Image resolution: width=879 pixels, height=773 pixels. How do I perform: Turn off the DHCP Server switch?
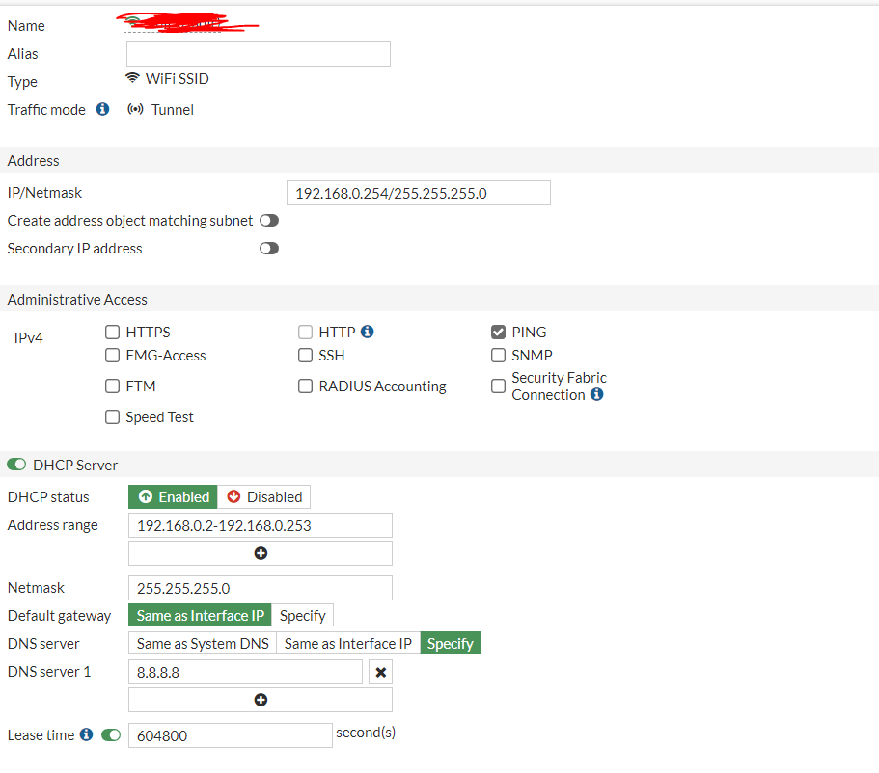point(16,465)
